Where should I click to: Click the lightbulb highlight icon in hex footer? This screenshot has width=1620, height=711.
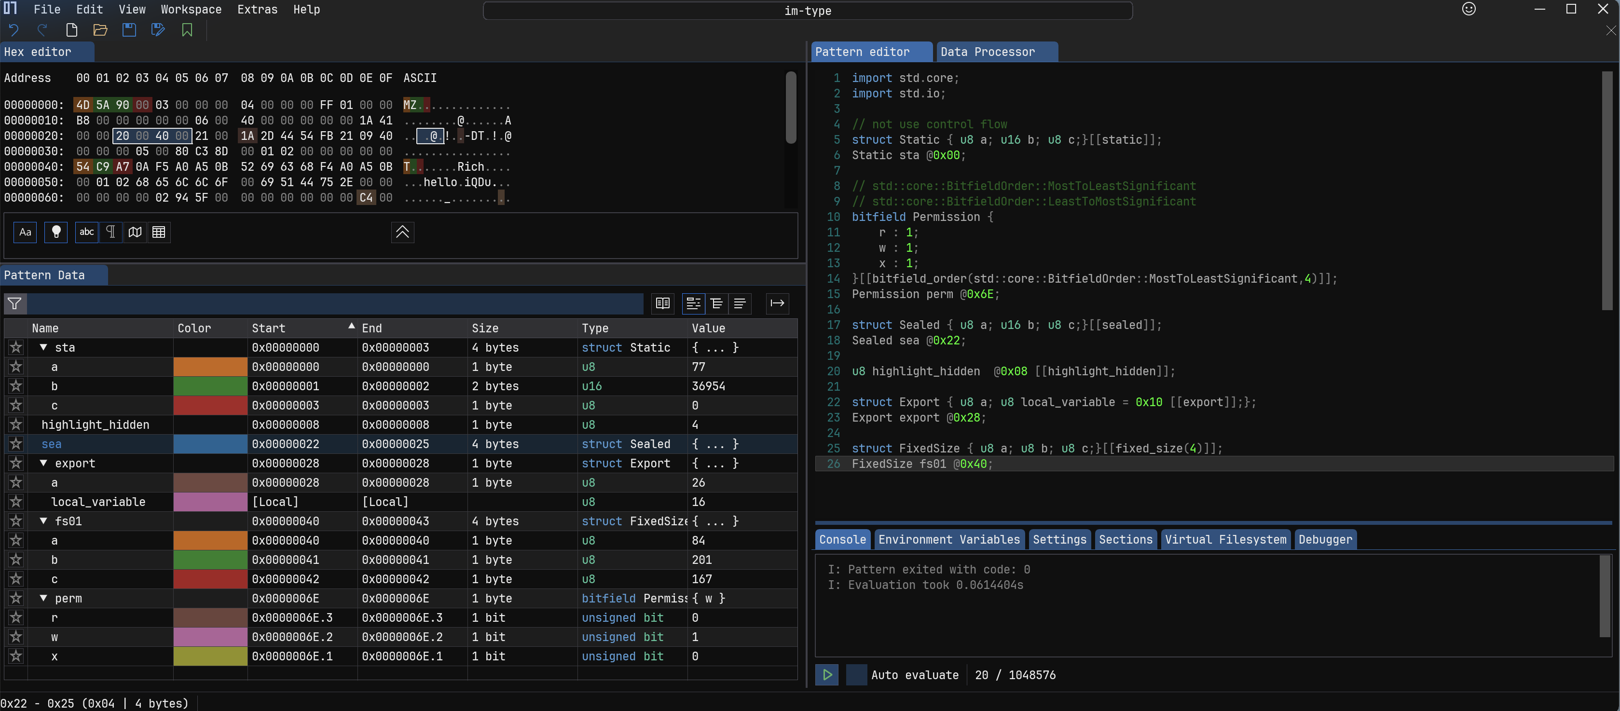pyautogui.click(x=56, y=232)
